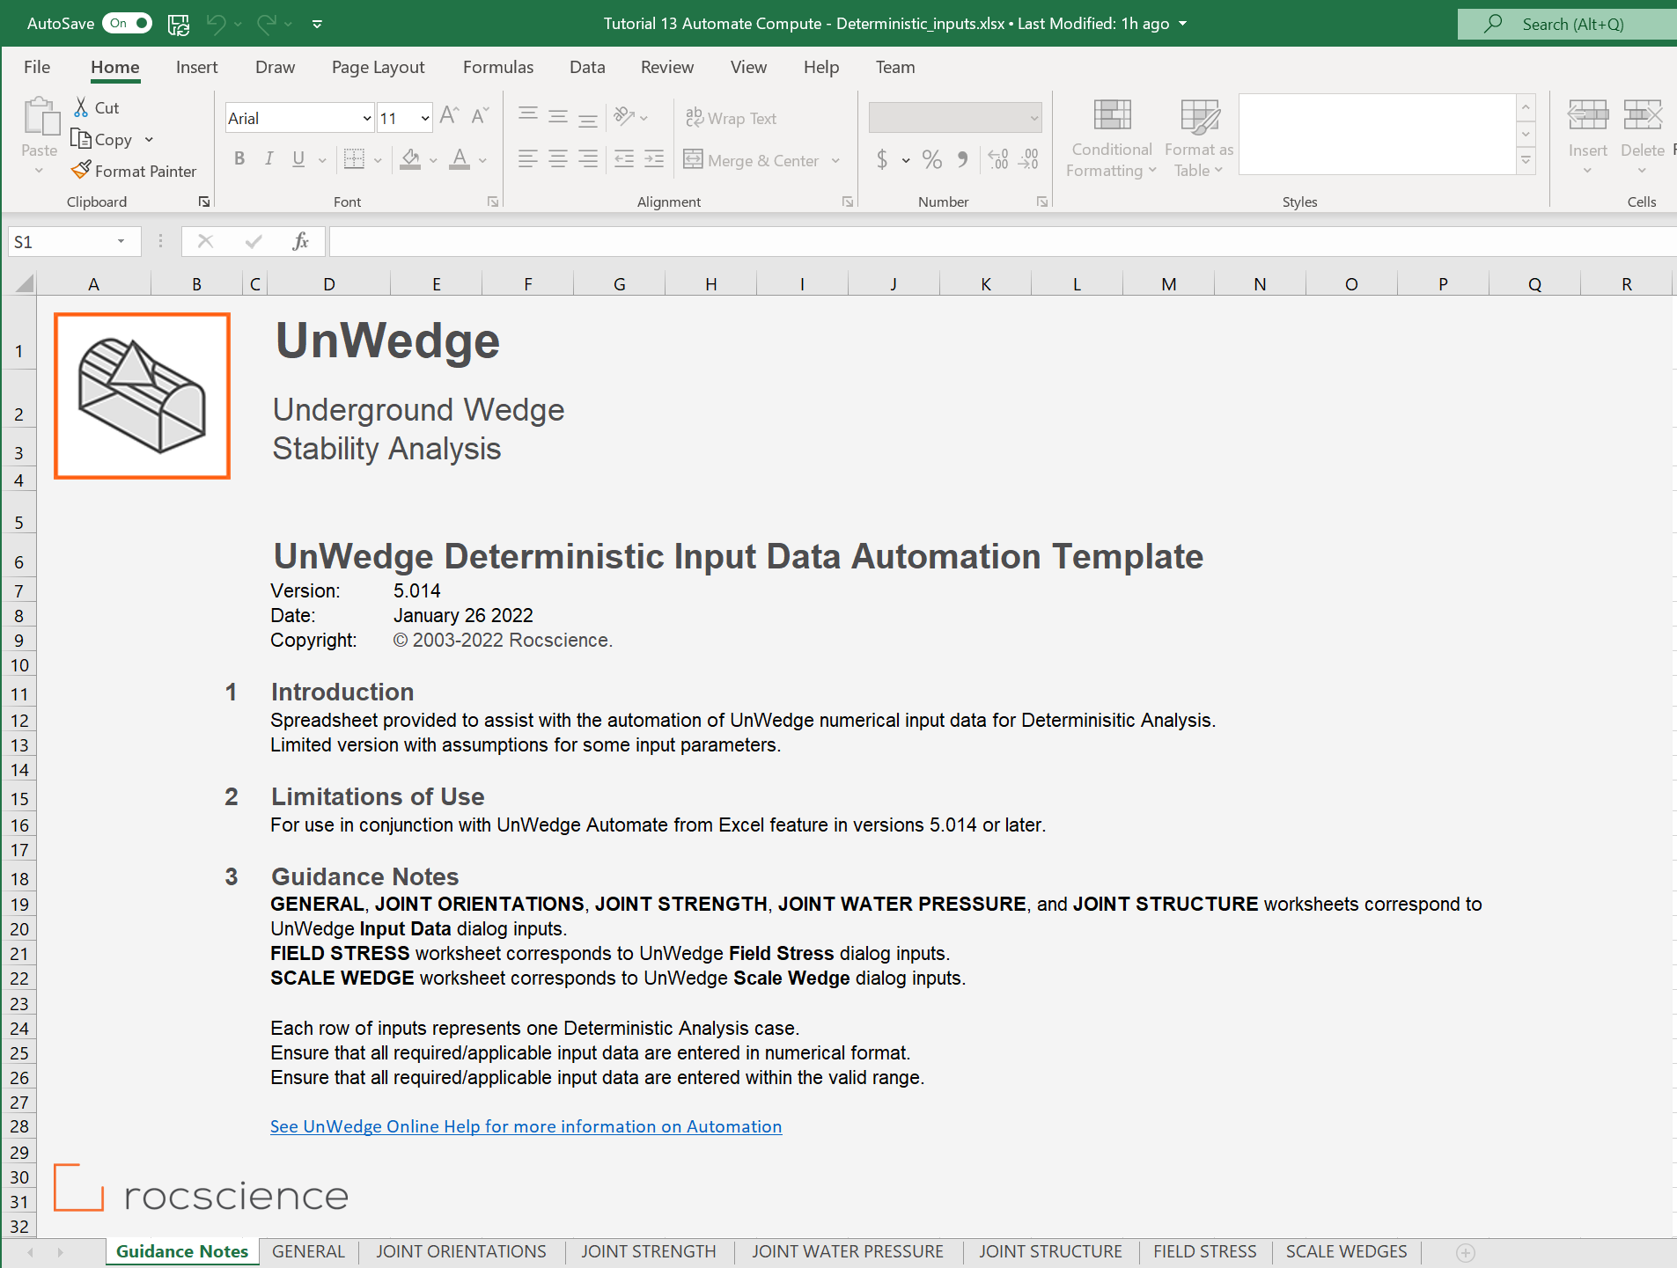Open UnWedge Online Help Automation link
The width and height of the screenshot is (1677, 1268).
(x=526, y=1126)
